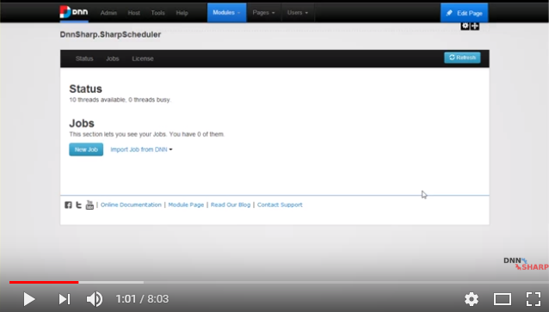This screenshot has width=549, height=312.
Task: Open the Twitter icon link
Action: (79, 205)
